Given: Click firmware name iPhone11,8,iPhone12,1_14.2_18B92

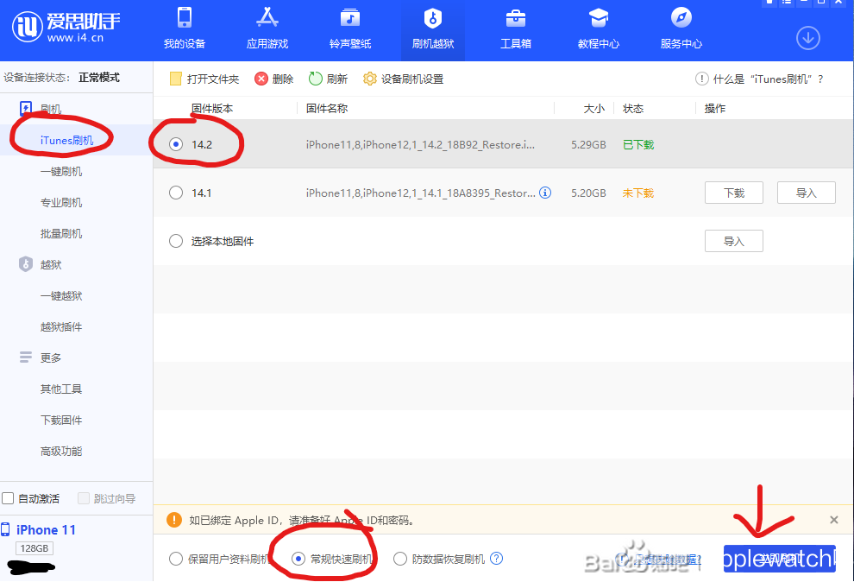Looking at the screenshot, I should tap(420, 144).
